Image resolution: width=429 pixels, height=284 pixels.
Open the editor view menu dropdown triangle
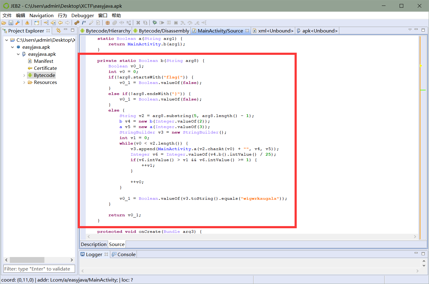(410, 30)
